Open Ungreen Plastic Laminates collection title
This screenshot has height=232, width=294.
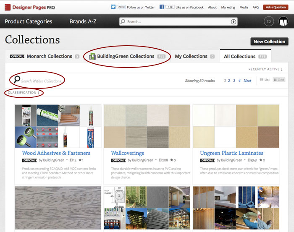pyautogui.click(x=231, y=153)
